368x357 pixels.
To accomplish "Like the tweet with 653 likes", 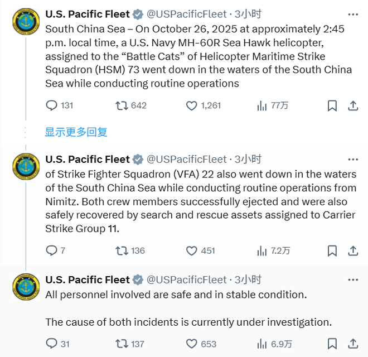I will (x=192, y=344).
